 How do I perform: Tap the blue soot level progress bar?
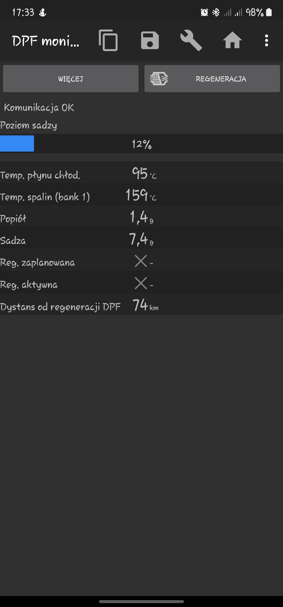[17, 144]
